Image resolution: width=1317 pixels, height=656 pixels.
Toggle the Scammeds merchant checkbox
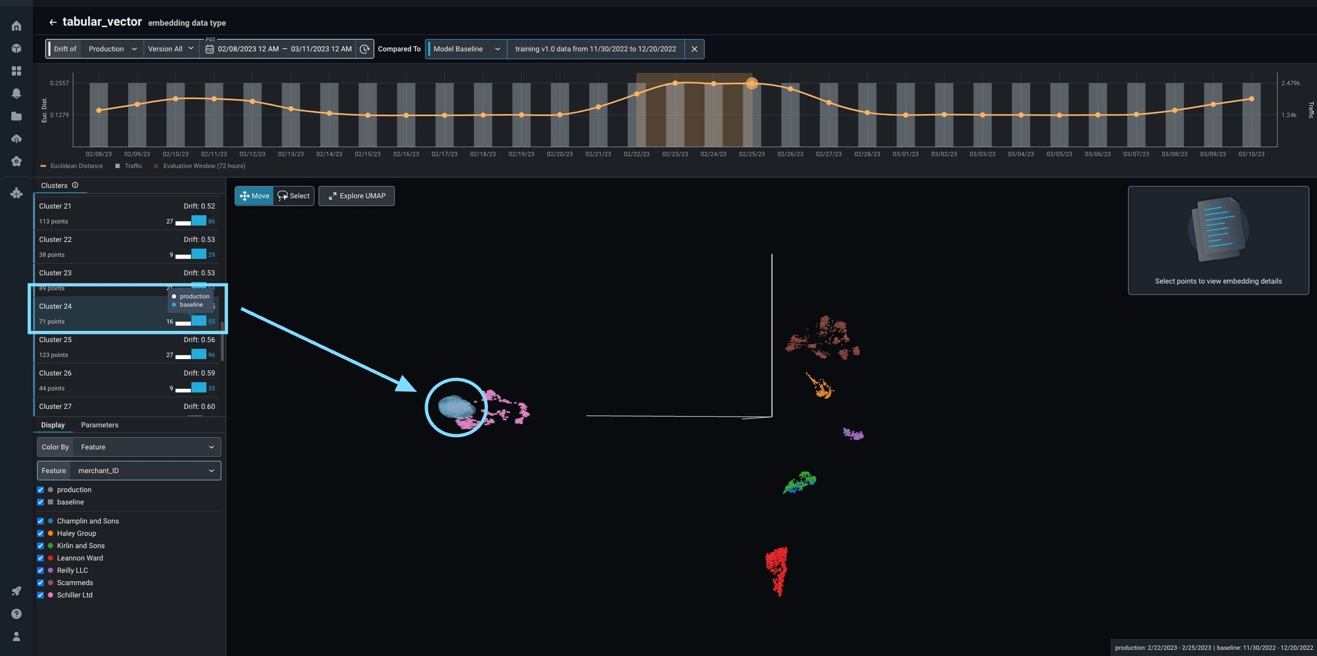(41, 583)
